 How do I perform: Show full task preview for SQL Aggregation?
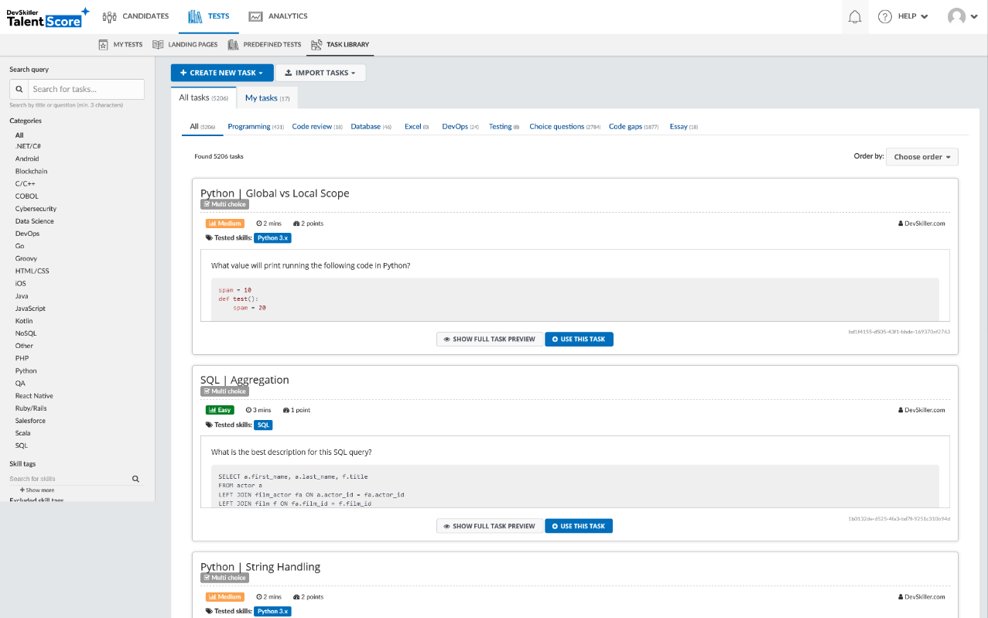[490, 525]
